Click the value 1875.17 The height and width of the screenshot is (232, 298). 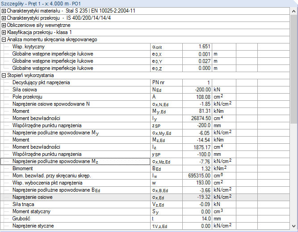(202, 147)
